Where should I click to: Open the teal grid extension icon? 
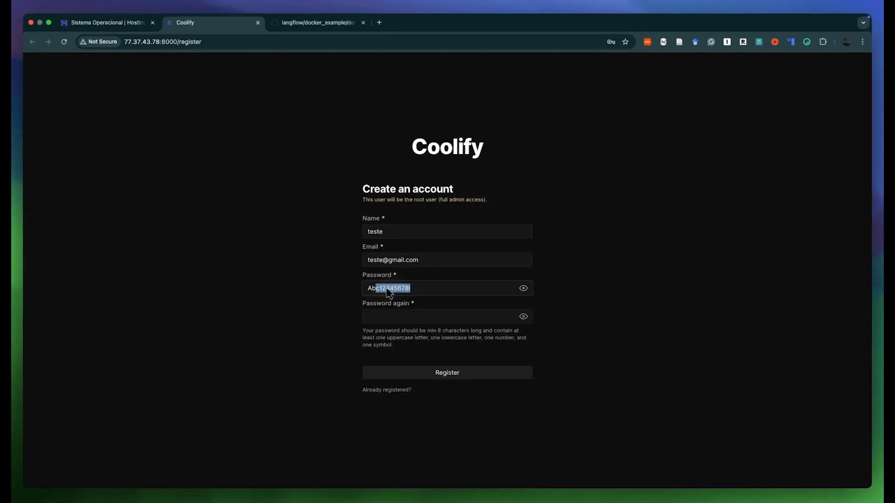click(x=759, y=42)
